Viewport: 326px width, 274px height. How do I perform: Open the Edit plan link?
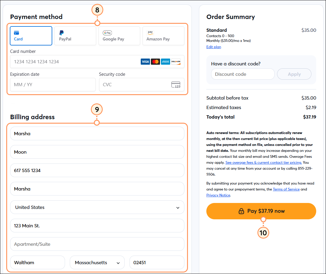click(213, 47)
